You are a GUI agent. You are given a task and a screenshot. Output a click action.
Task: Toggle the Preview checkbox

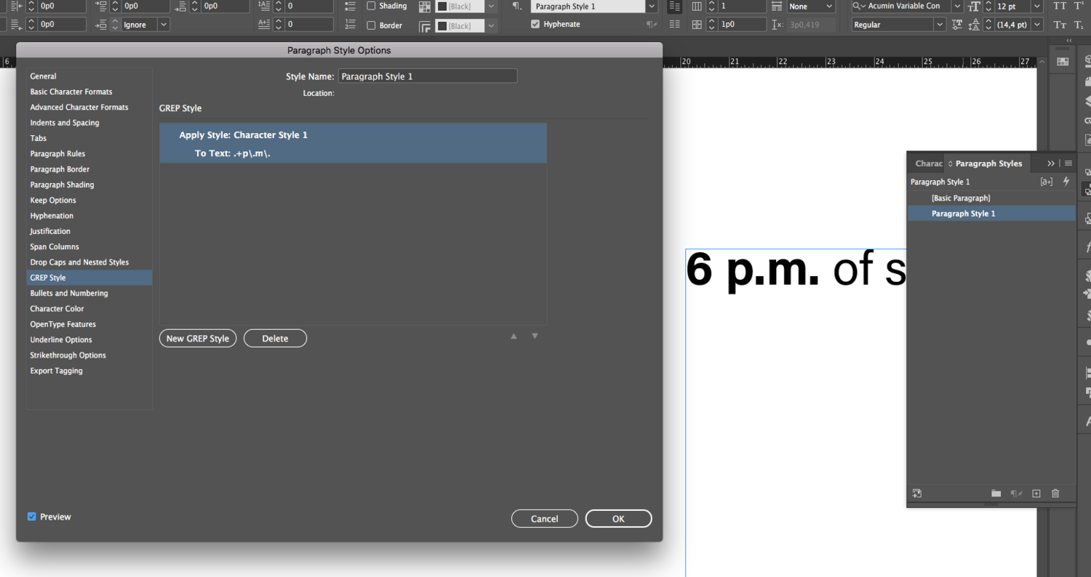point(32,517)
